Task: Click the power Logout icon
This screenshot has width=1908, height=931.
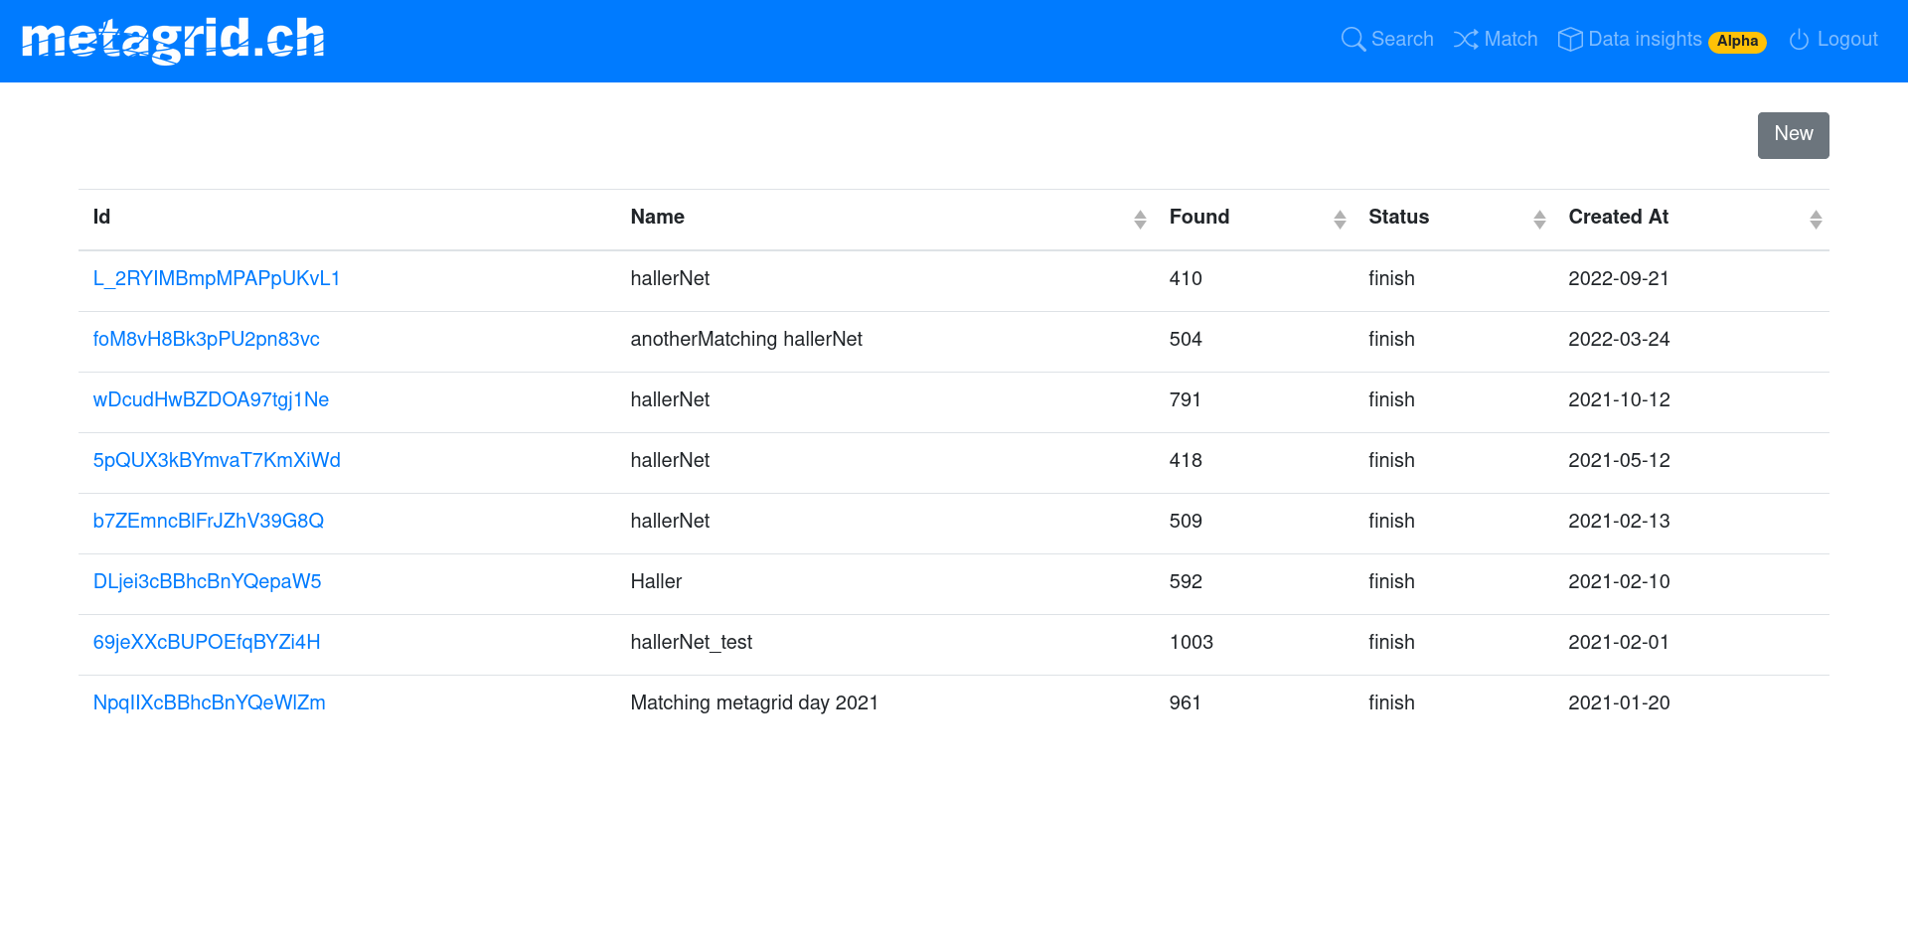Action: tap(1799, 40)
